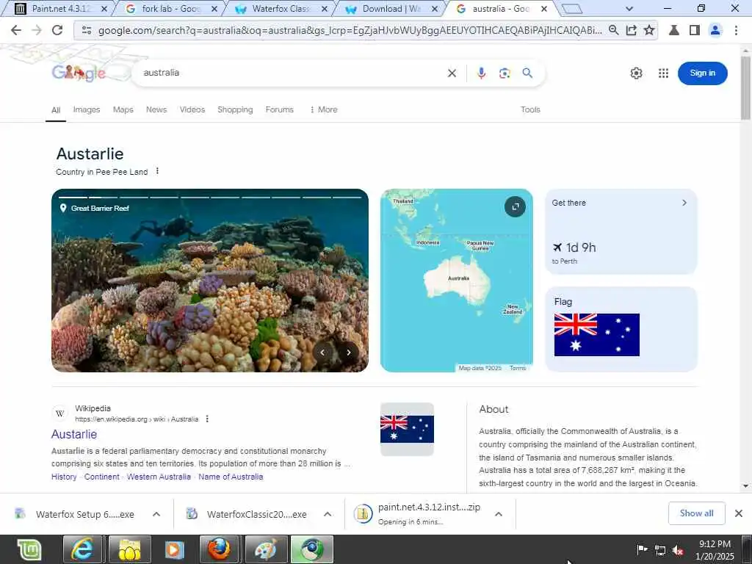Viewport: 752px width, 564px height.
Task: Open the Austarlie Wikipedia link
Action: 74,434
